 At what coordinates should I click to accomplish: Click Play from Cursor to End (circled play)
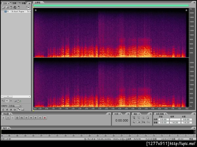(x=17, y=118)
